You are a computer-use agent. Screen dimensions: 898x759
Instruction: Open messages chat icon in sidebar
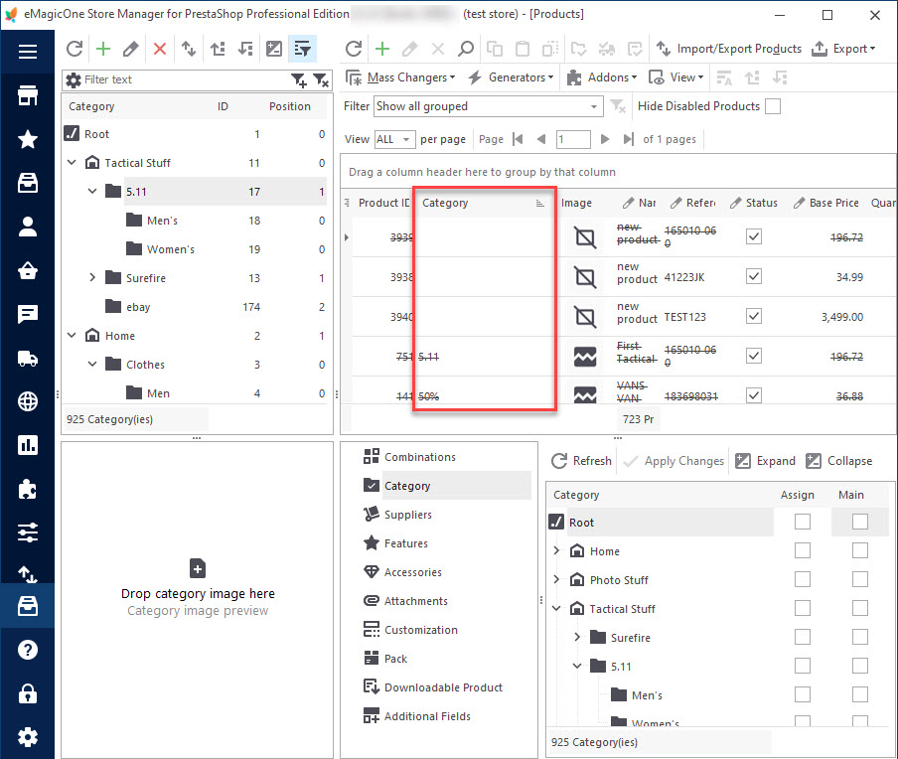click(28, 314)
